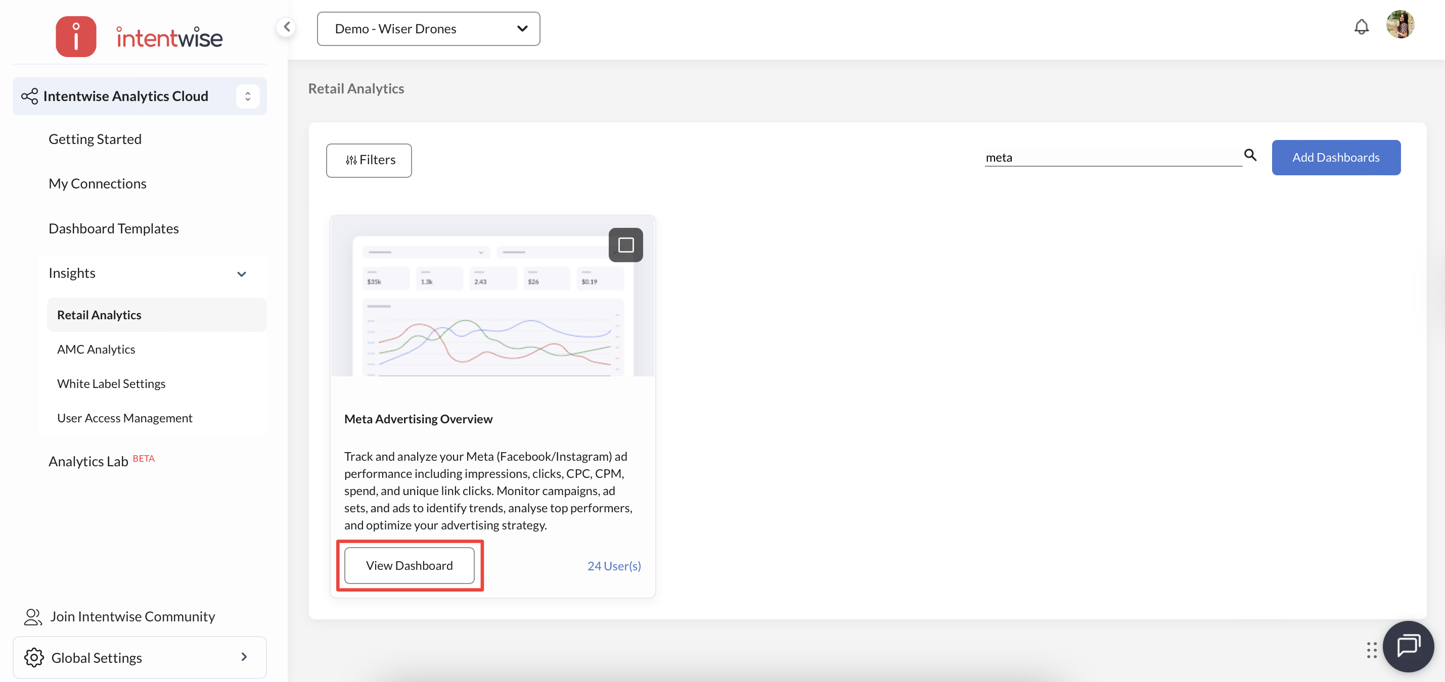
Task: Collapse the Insights section chevron
Action: click(x=242, y=274)
